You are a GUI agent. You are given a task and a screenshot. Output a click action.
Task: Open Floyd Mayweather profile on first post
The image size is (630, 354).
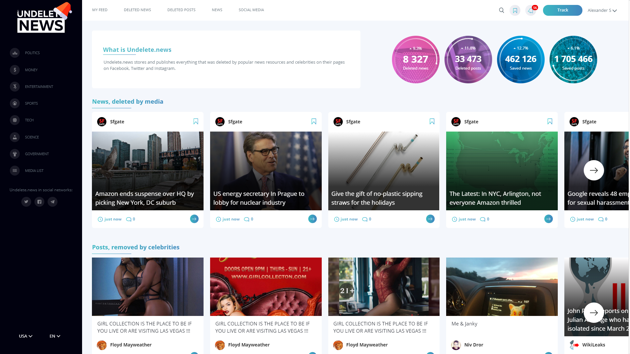(x=130, y=345)
